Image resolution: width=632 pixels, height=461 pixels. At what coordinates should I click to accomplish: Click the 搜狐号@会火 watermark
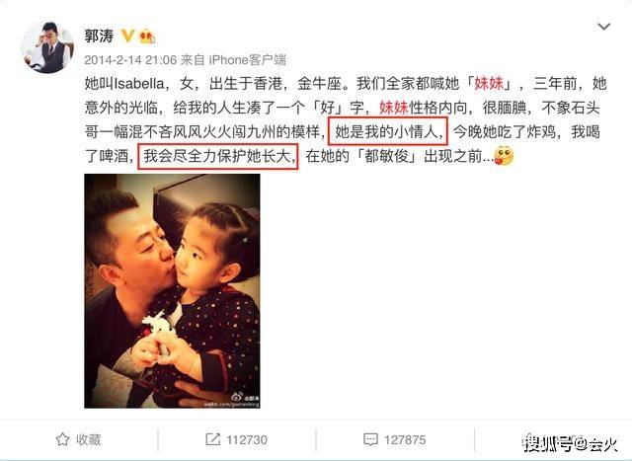pos(571,443)
